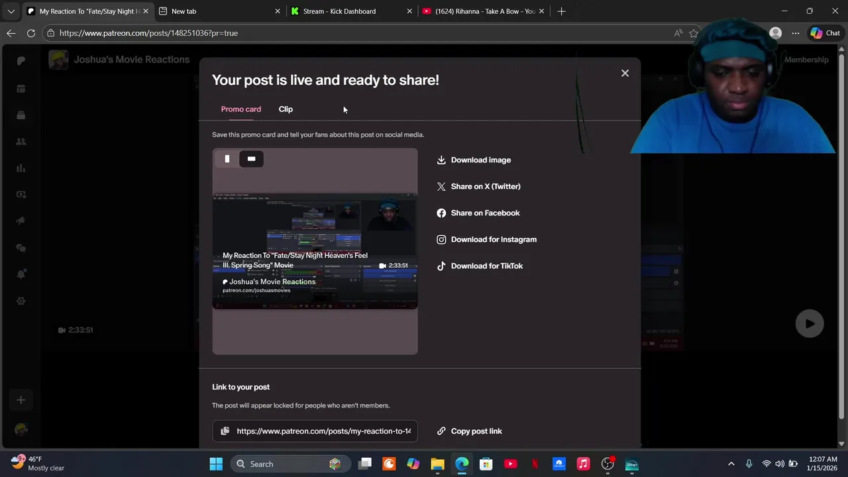The image size is (848, 477).
Task: Click the Instagram logo icon
Action: point(441,239)
